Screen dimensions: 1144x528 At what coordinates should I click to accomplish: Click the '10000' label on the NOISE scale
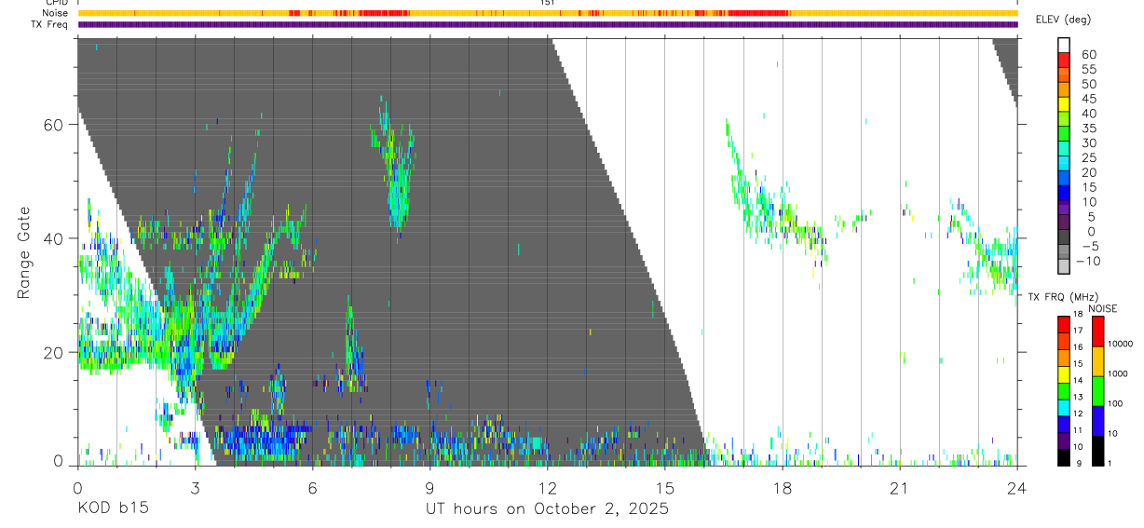click(x=1119, y=344)
